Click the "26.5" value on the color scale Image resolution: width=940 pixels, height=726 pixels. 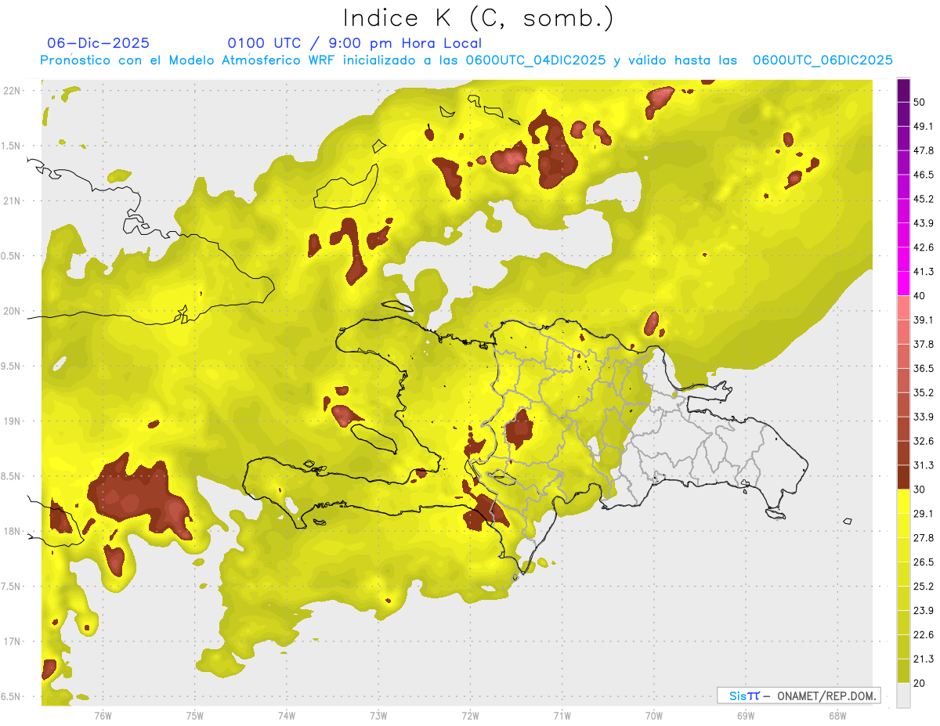click(x=924, y=562)
